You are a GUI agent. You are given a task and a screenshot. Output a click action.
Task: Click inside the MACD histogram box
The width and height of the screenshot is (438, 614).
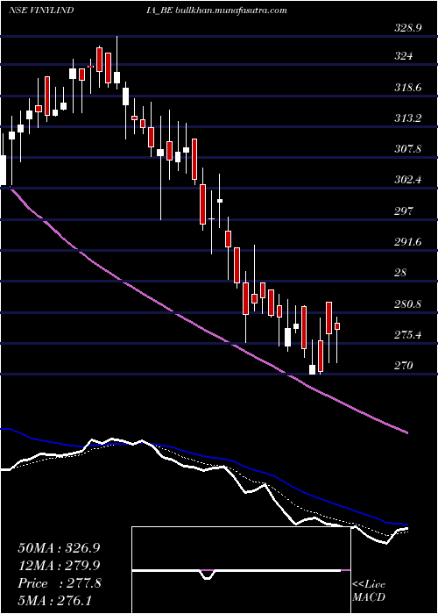[241, 570]
